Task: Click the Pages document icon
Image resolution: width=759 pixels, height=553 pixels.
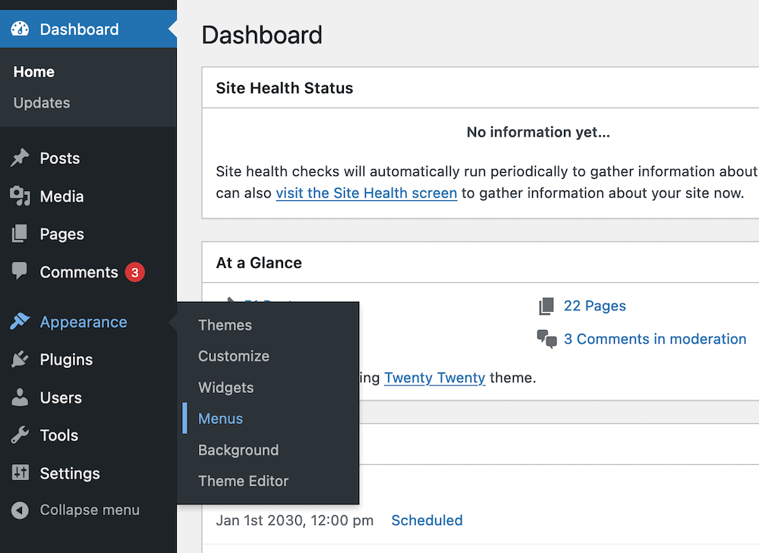Action: coord(18,234)
